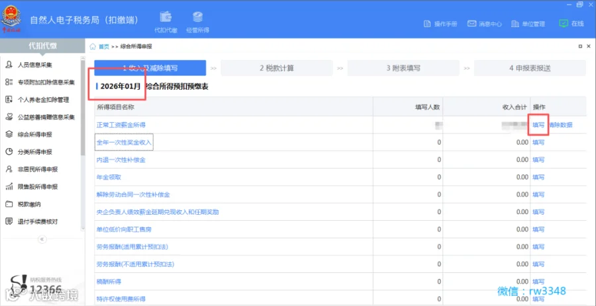The width and height of the screenshot is (596, 306).
Task: Open 特许权使用费所得 item link
Action: (121, 299)
